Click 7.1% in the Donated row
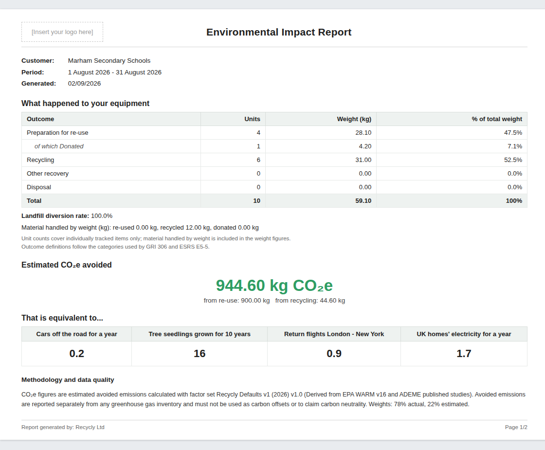The image size is (545, 450). 515,146
